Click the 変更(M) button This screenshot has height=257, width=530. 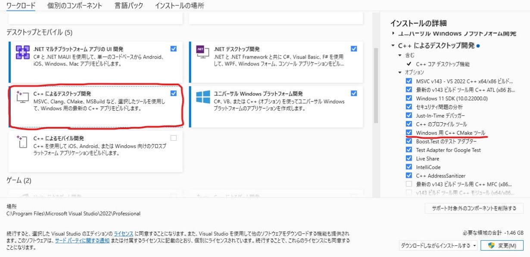pos(502,245)
